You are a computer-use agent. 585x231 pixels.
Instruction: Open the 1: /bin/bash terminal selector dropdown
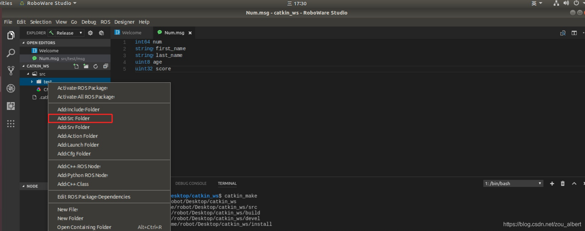point(513,183)
